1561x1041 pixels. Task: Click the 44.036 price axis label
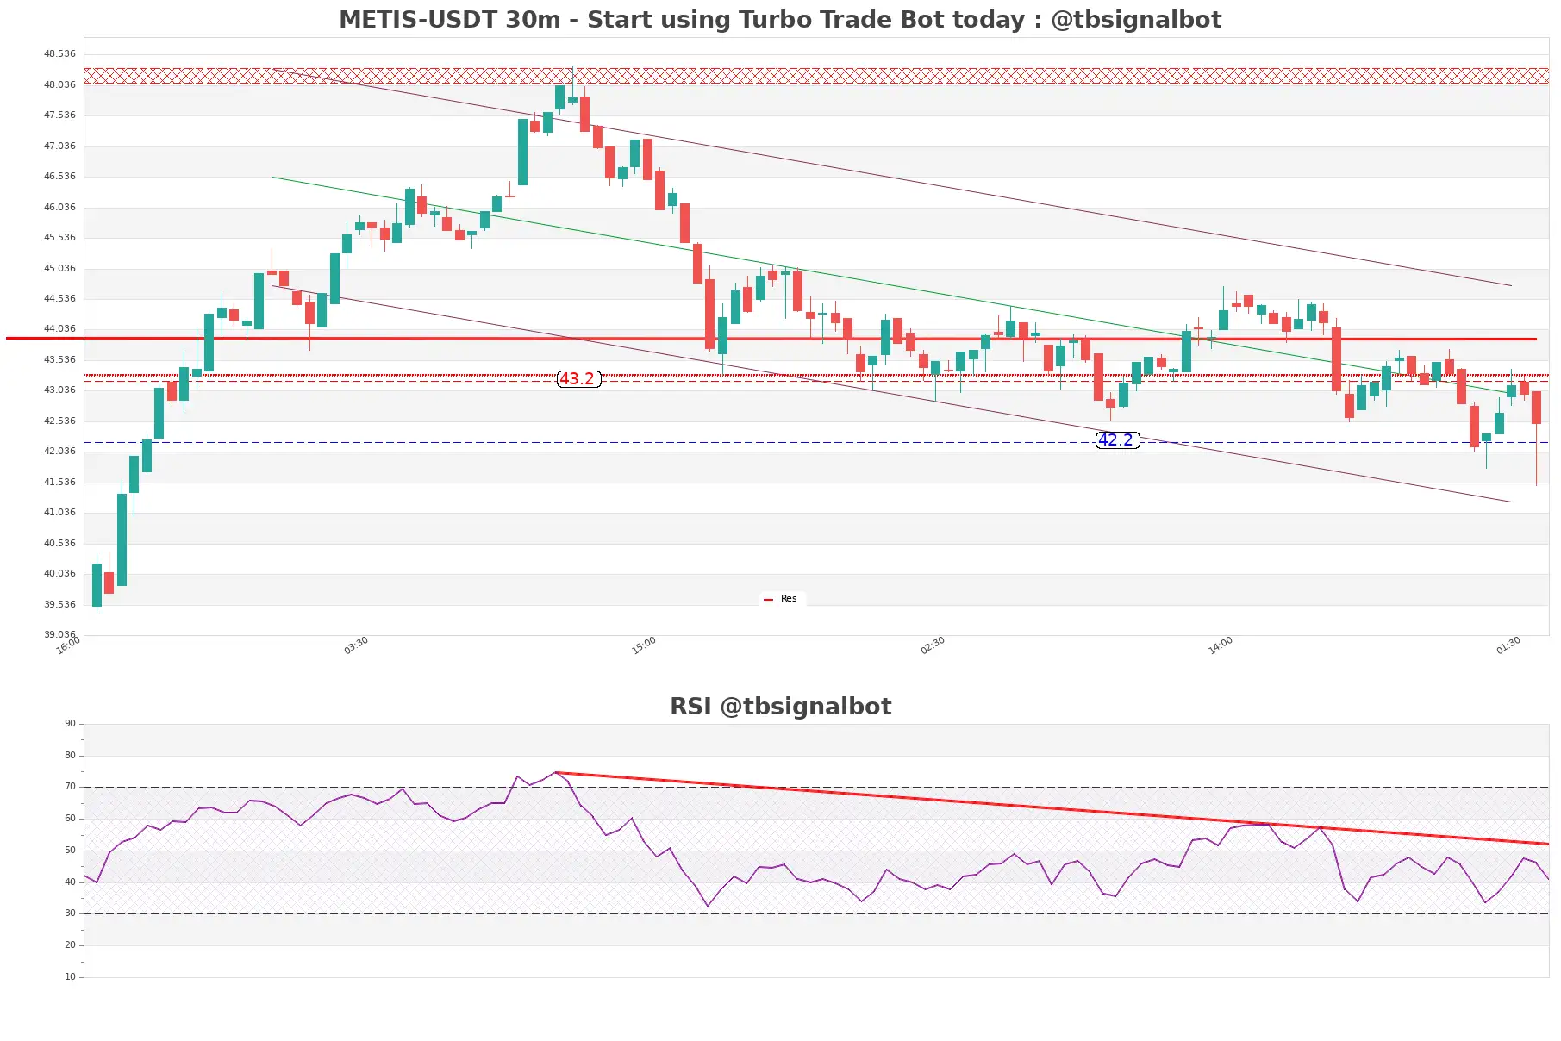[59, 328]
